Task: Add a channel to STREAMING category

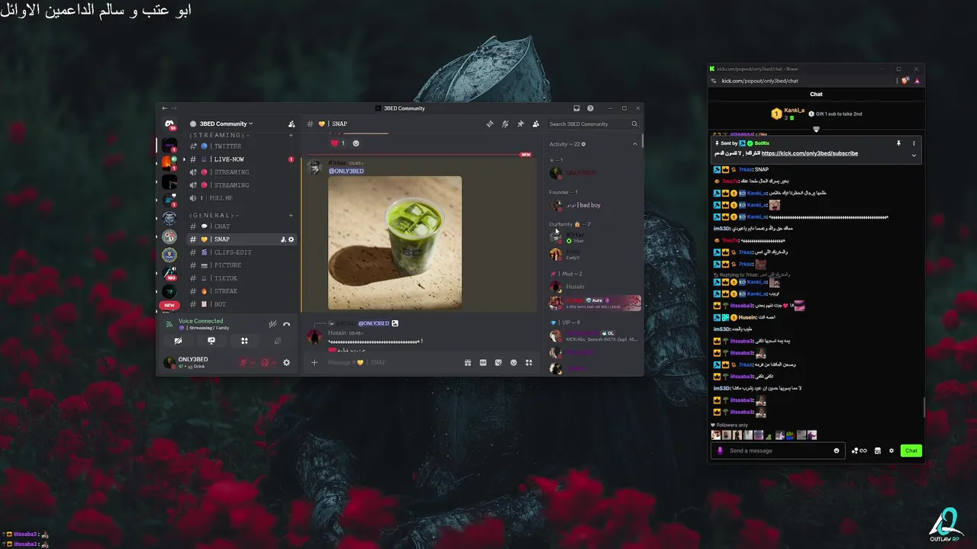Action: [x=291, y=135]
